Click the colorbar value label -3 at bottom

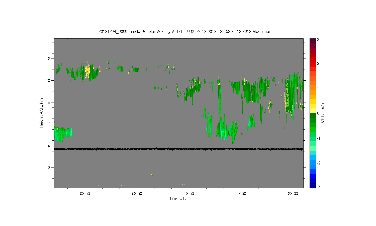[319, 187]
